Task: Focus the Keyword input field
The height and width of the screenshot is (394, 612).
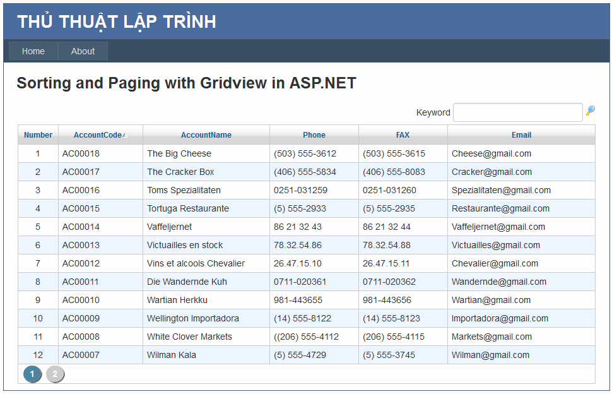Action: 517,112
